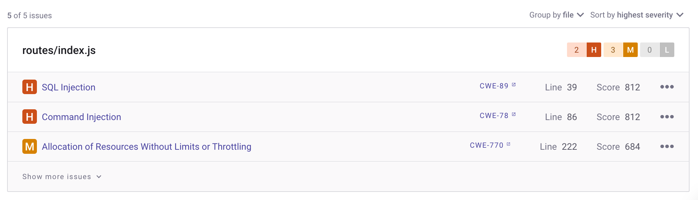
Task: Open Allocation of Resources Without Limits issue
Action: coord(147,146)
